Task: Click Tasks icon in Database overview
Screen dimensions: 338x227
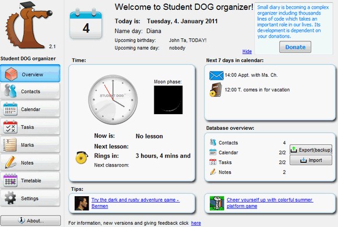Action: (x=213, y=162)
